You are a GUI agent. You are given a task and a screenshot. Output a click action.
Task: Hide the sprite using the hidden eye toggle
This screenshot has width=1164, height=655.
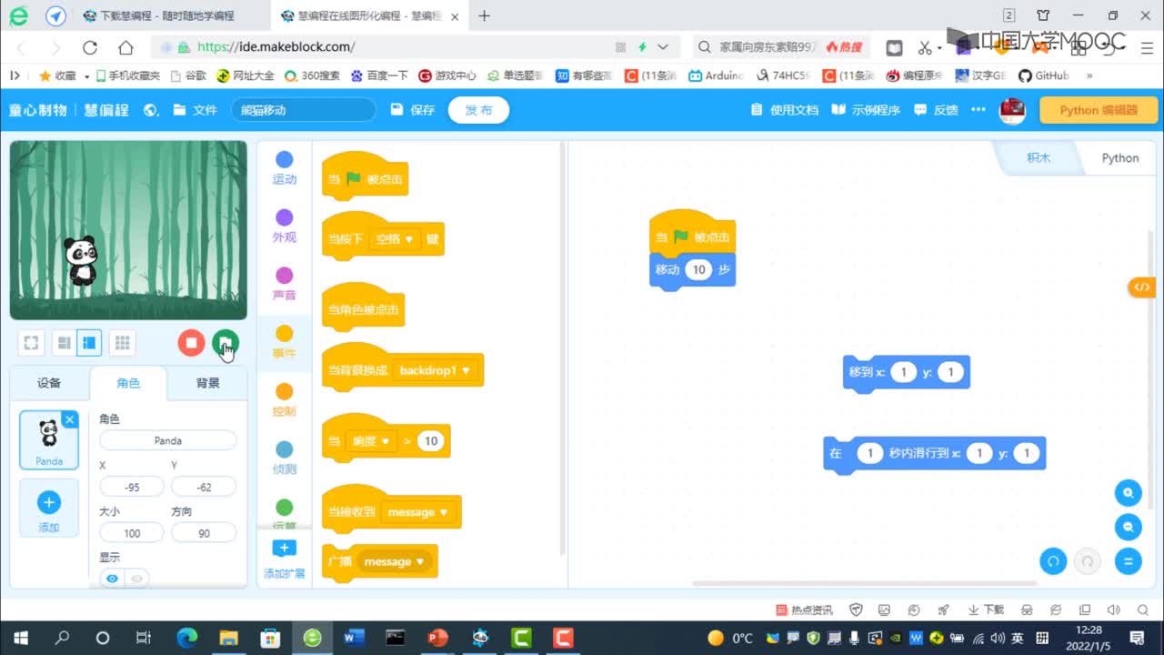click(137, 579)
